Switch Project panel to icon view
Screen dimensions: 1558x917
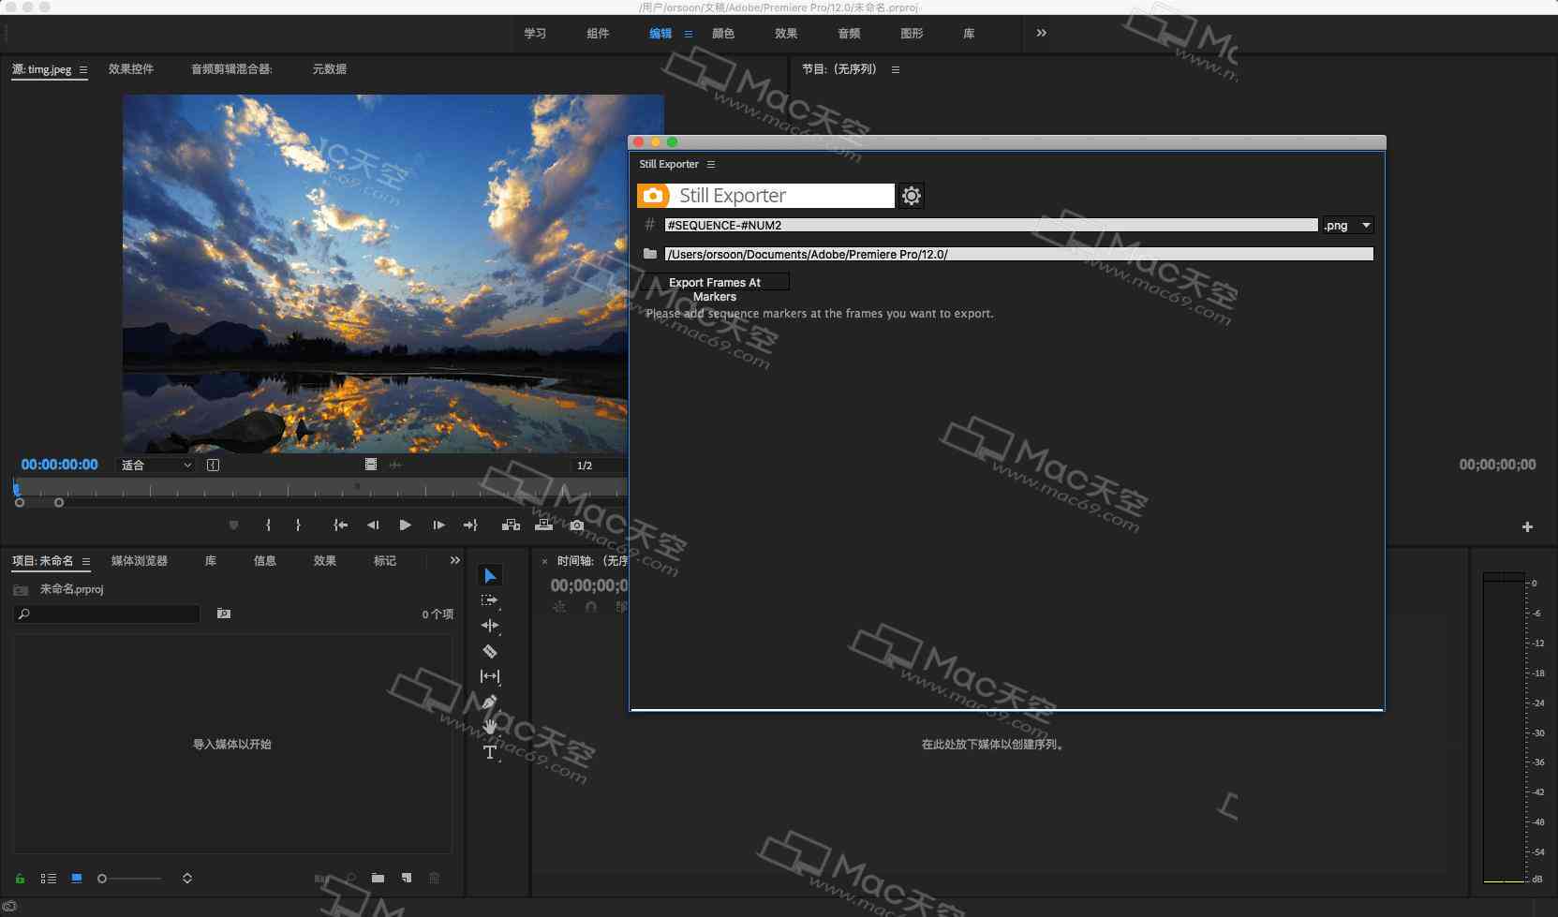pyautogui.click(x=77, y=879)
